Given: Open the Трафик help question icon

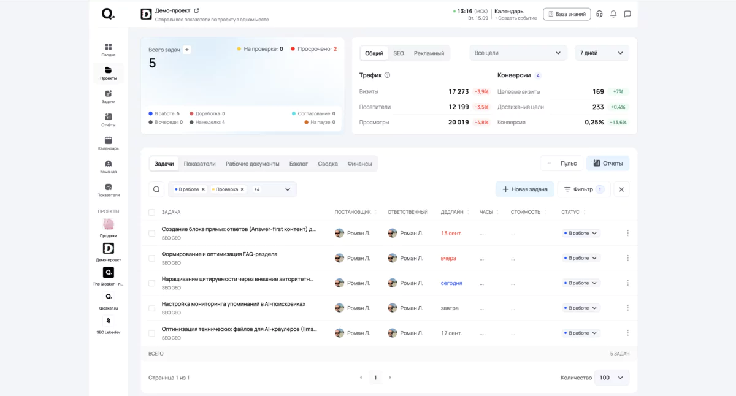Looking at the screenshot, I should [x=387, y=75].
